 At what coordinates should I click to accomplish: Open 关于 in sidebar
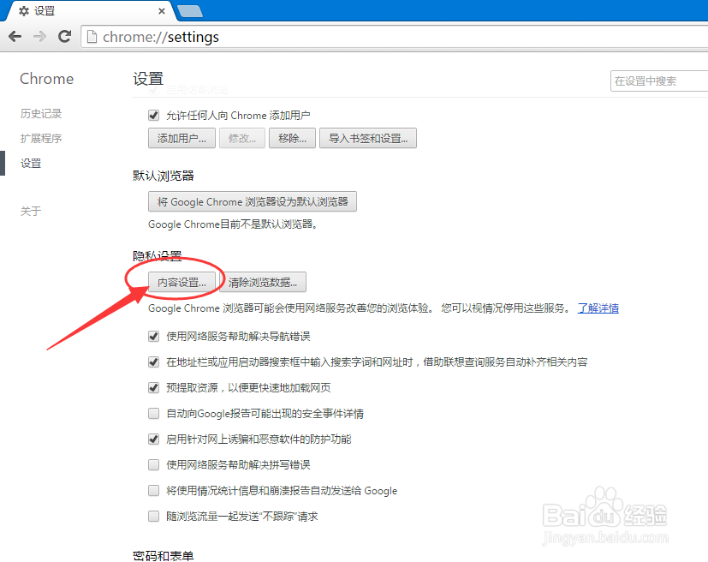click(x=31, y=211)
